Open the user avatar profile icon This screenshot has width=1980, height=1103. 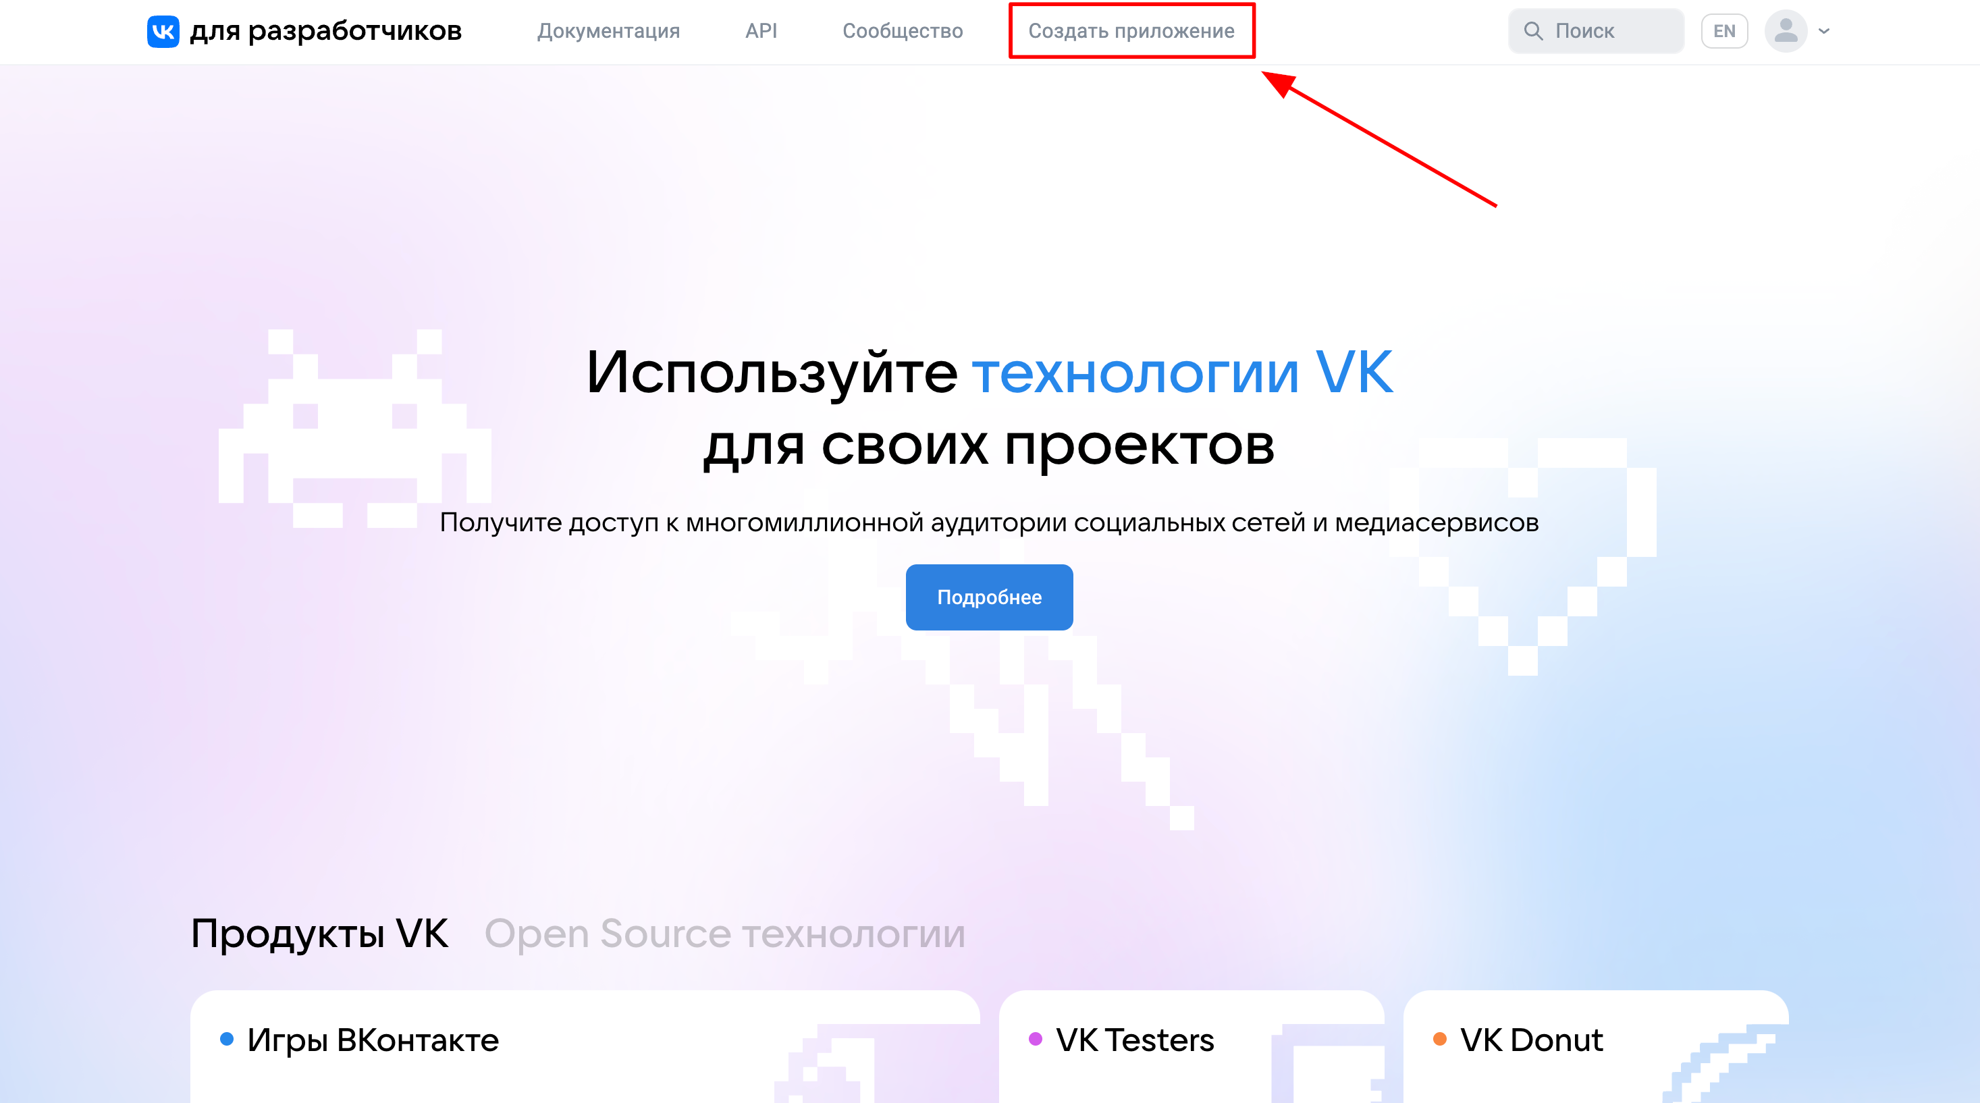pyautogui.click(x=1786, y=32)
